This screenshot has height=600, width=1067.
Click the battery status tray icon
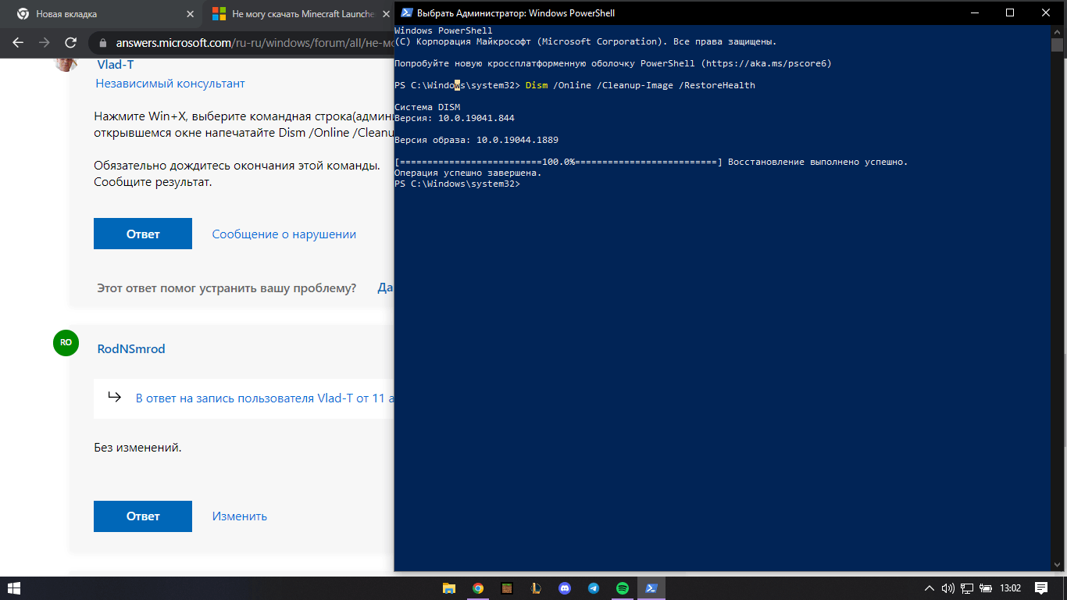point(986,588)
